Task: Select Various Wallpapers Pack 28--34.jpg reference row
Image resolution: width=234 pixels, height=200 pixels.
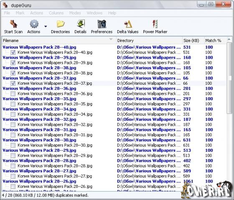Action: tap(114, 109)
